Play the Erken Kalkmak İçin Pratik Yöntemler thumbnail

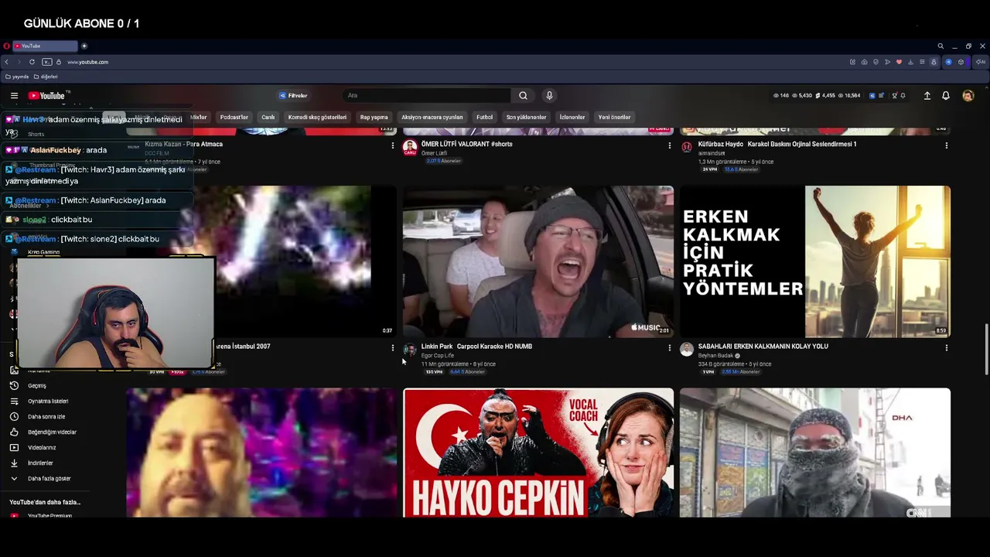click(815, 261)
